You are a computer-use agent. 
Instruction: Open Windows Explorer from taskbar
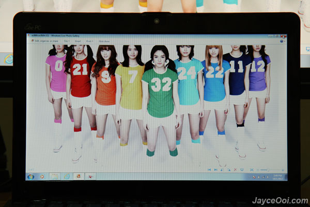[55, 176]
